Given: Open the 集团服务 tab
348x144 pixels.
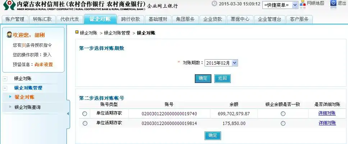Looking at the screenshot, I should click(185, 19).
